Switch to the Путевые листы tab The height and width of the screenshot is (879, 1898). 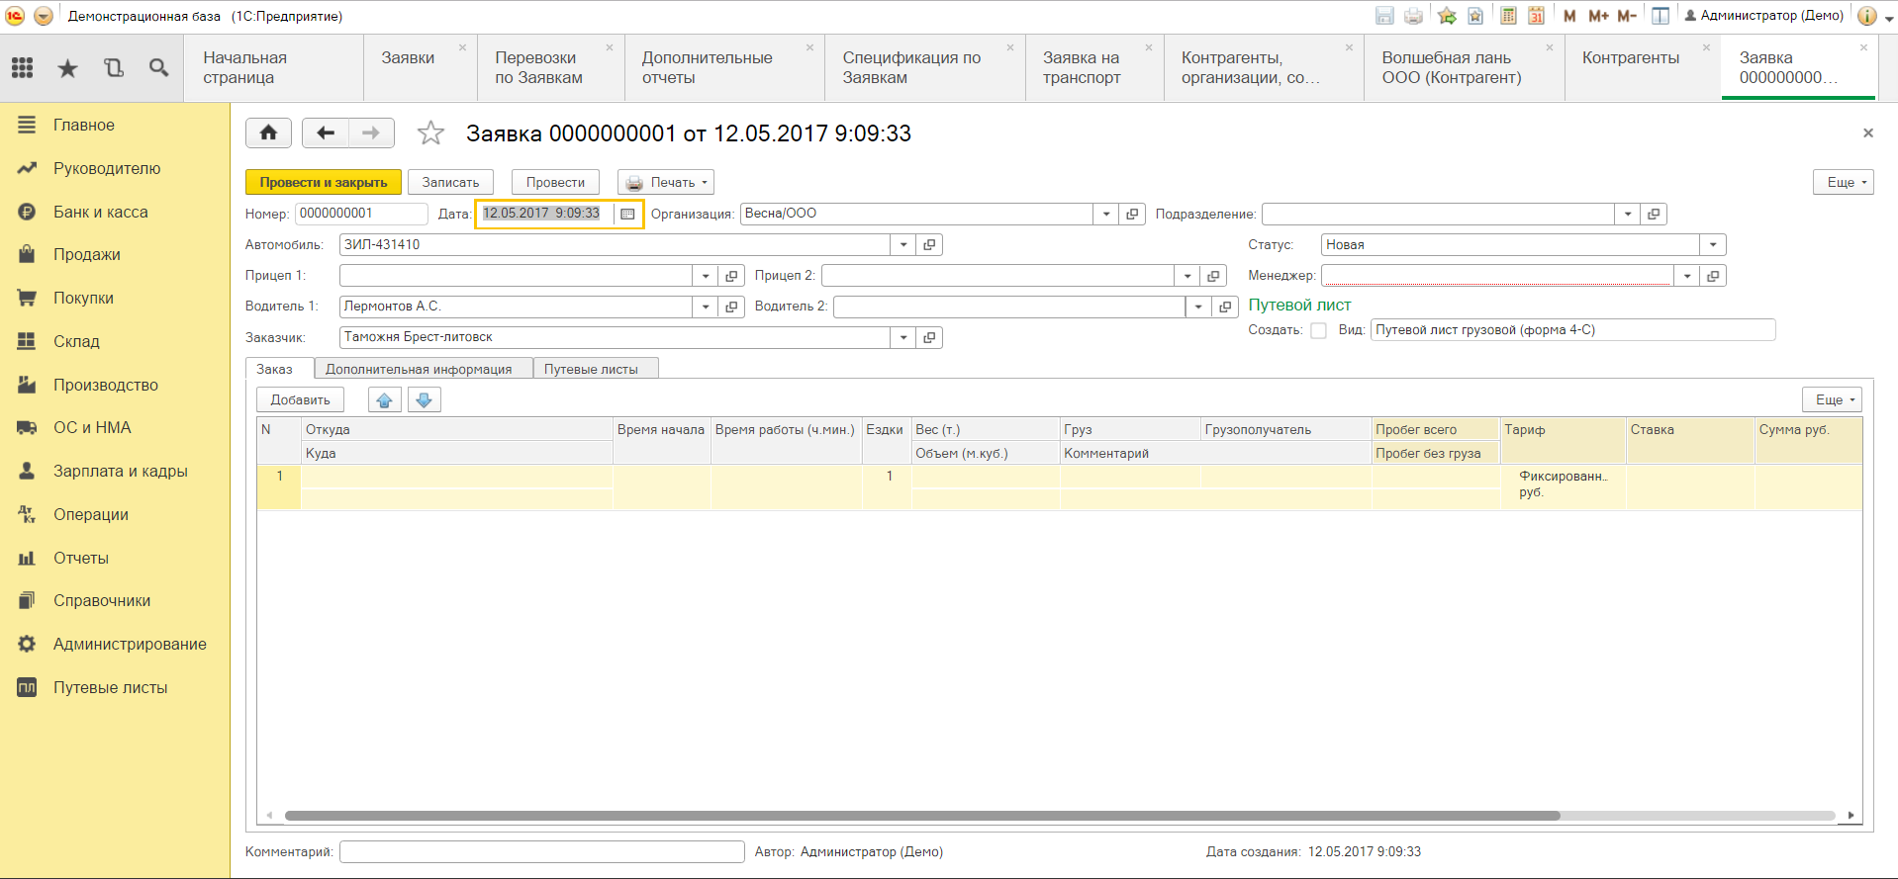click(591, 369)
